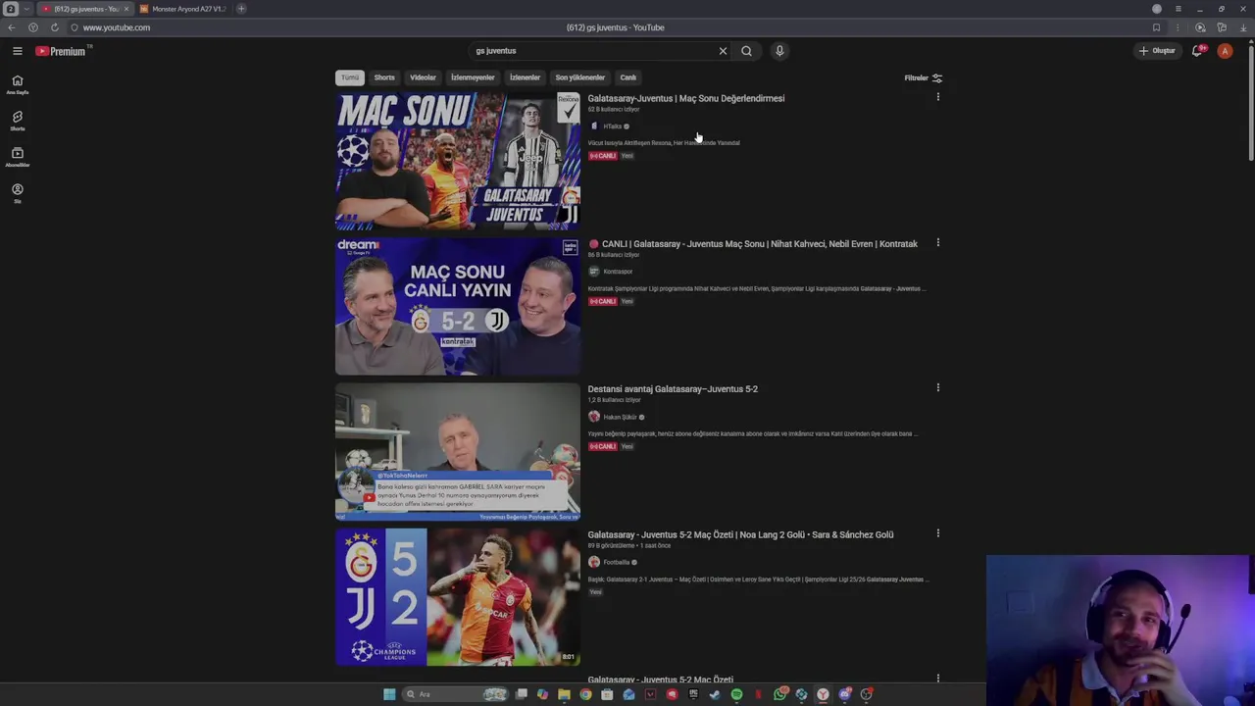This screenshot has height=706, width=1255.
Task: Open Shorts in the left sidebar
Action: 17,122
